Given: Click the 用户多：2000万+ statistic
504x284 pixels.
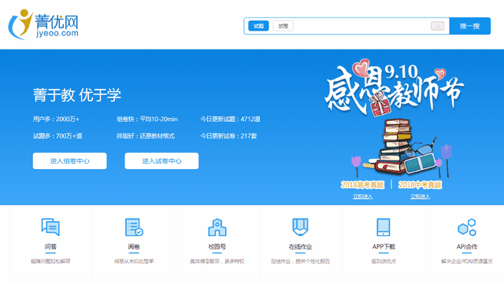Looking at the screenshot, I should pyautogui.click(x=56, y=120).
